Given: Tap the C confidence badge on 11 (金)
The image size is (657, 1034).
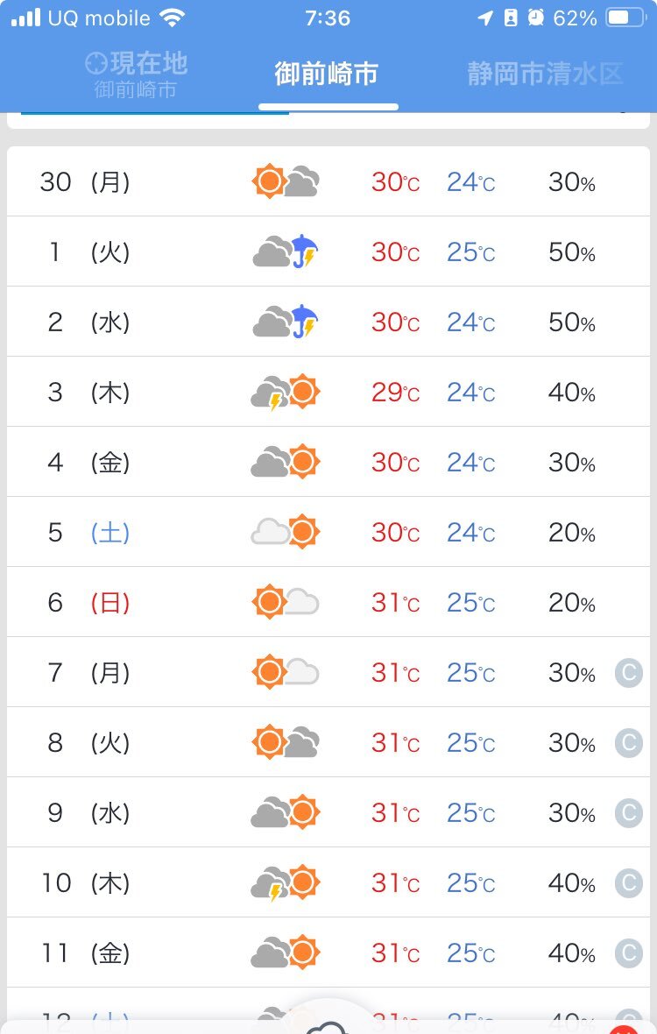Looking at the screenshot, I should coord(629,953).
